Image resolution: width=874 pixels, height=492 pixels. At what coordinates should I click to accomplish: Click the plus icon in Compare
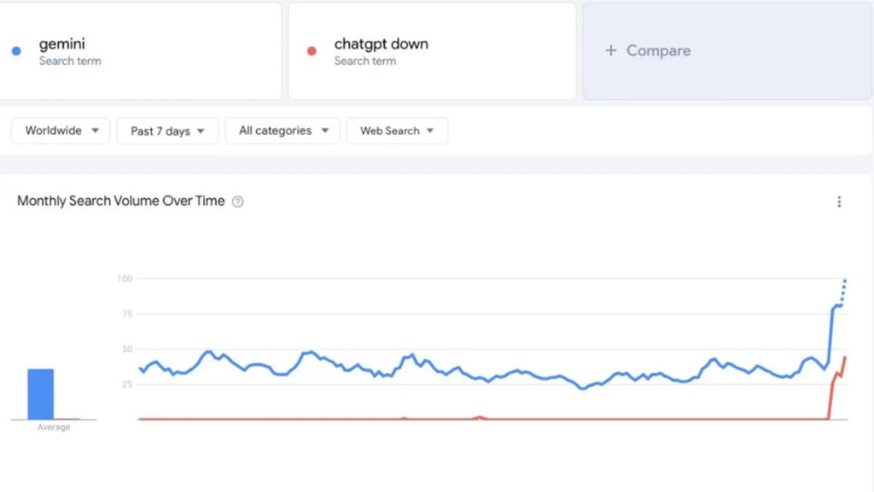pyautogui.click(x=610, y=50)
